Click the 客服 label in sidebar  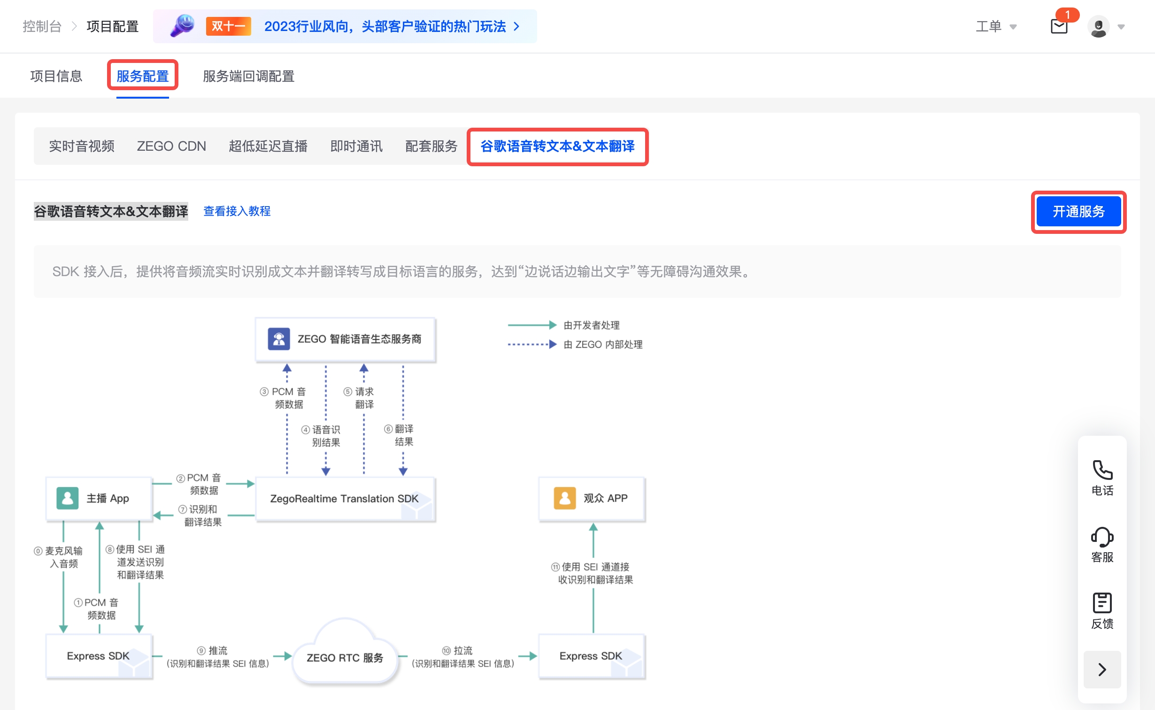[1102, 557]
